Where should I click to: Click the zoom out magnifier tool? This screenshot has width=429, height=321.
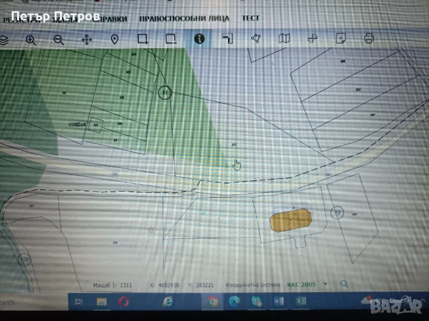point(58,39)
